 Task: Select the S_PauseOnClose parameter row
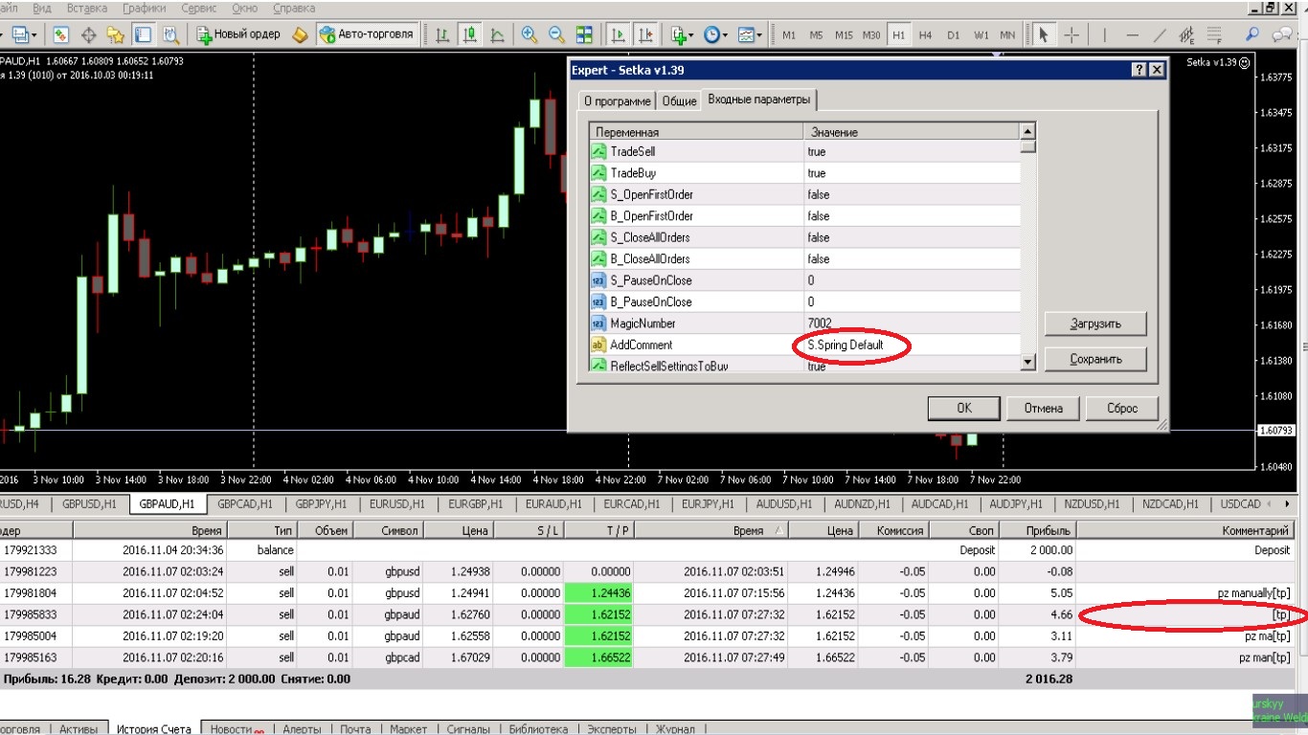click(804, 280)
